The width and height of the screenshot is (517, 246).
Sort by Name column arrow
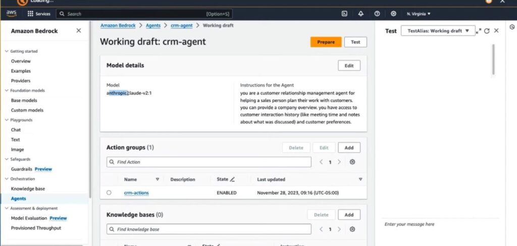tap(158, 179)
